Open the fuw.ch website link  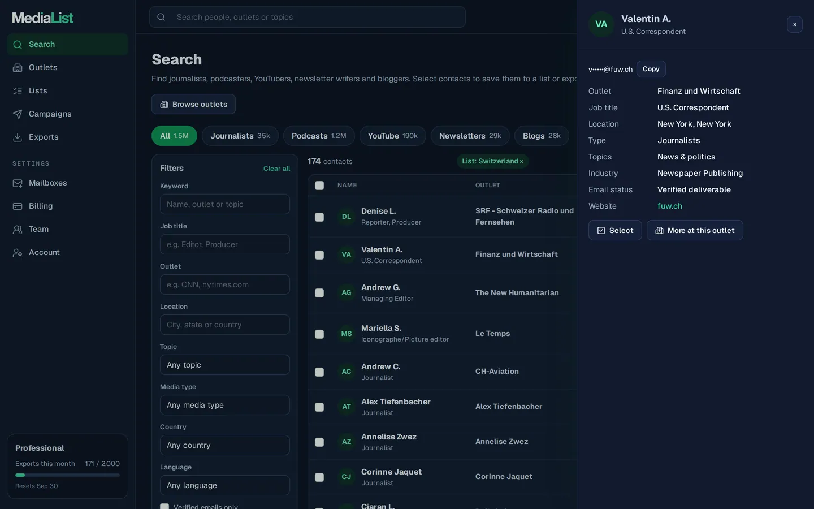click(x=670, y=206)
